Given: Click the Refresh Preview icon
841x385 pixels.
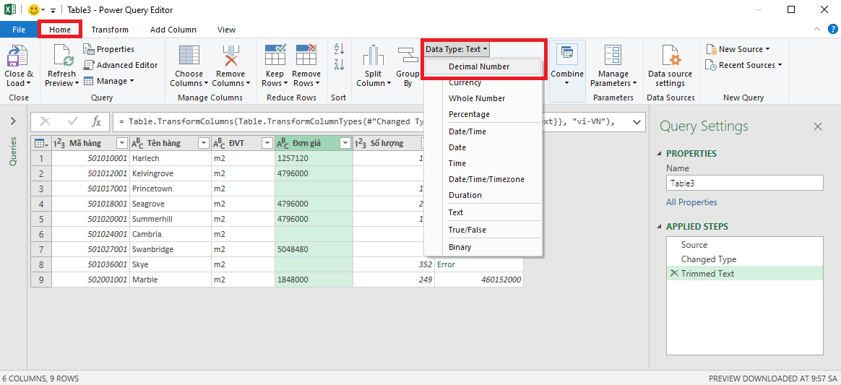Looking at the screenshot, I should click(61, 56).
